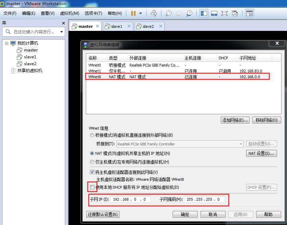Open the snapshot manager wrench-clock icon
287x225 pixels.
point(189,13)
